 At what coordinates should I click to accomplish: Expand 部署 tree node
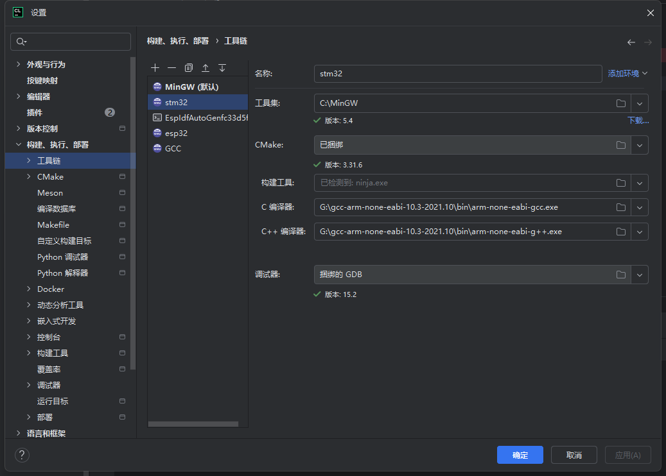click(28, 417)
